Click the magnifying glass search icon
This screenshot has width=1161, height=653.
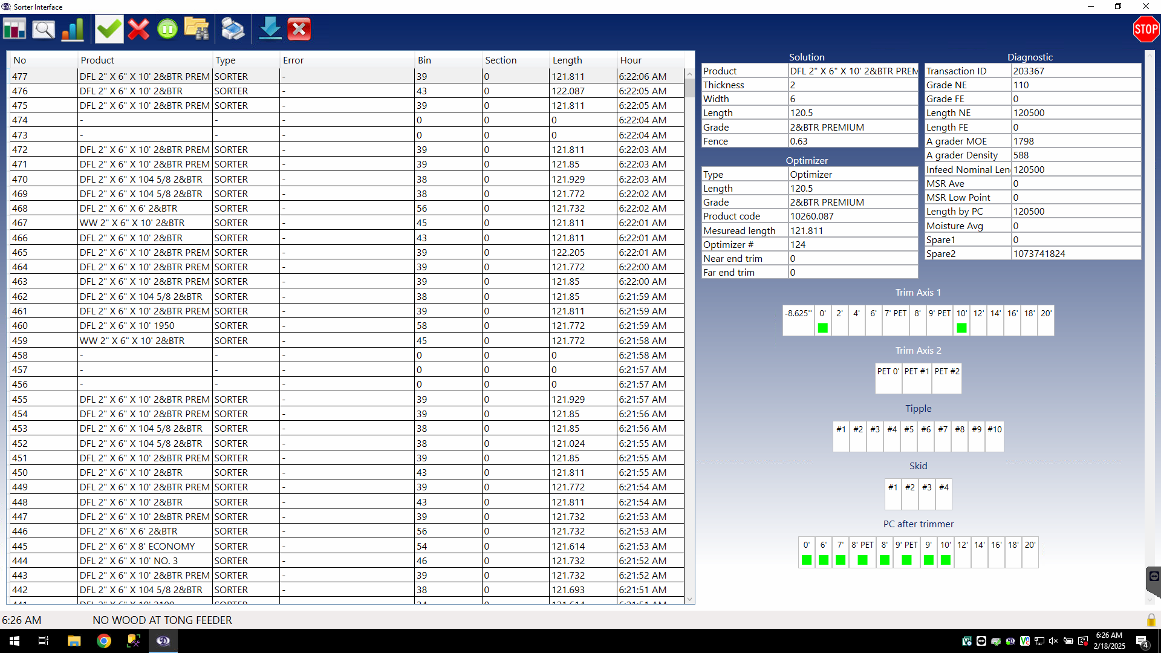click(x=44, y=29)
